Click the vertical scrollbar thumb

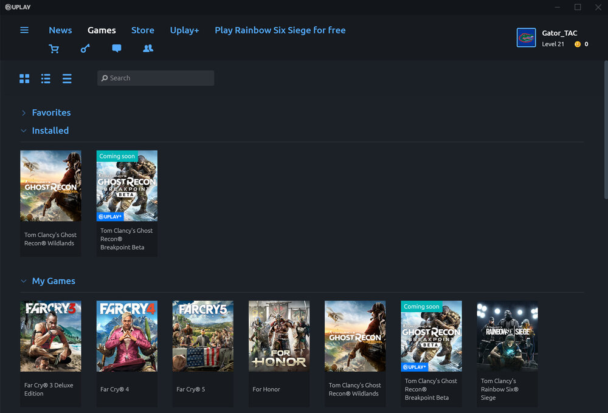click(x=606, y=130)
